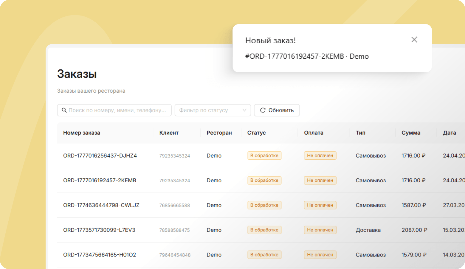The image size is (465, 269).
Task: Click the 2087.00 ₽ amount cell
Action: pyautogui.click(x=414, y=230)
